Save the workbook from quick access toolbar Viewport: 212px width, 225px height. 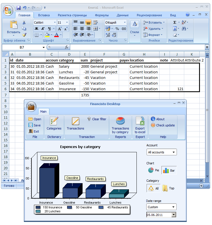click(19, 8)
